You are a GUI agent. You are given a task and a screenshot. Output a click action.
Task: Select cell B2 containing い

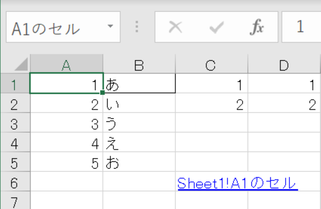(x=140, y=104)
